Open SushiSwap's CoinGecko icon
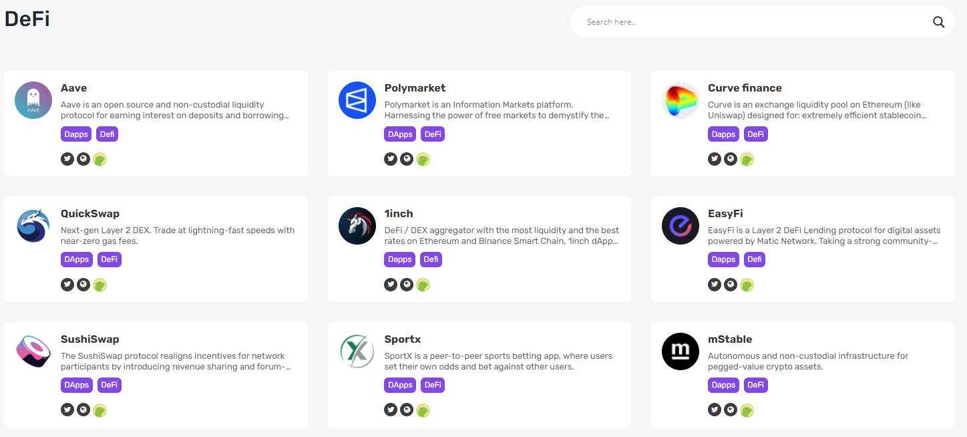 (x=100, y=410)
